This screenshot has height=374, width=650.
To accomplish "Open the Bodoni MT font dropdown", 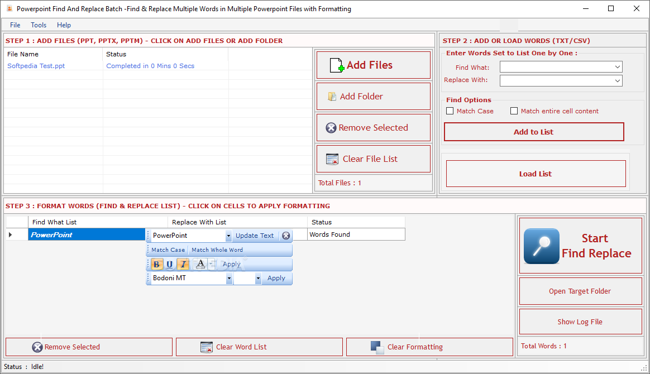I will tap(229, 279).
